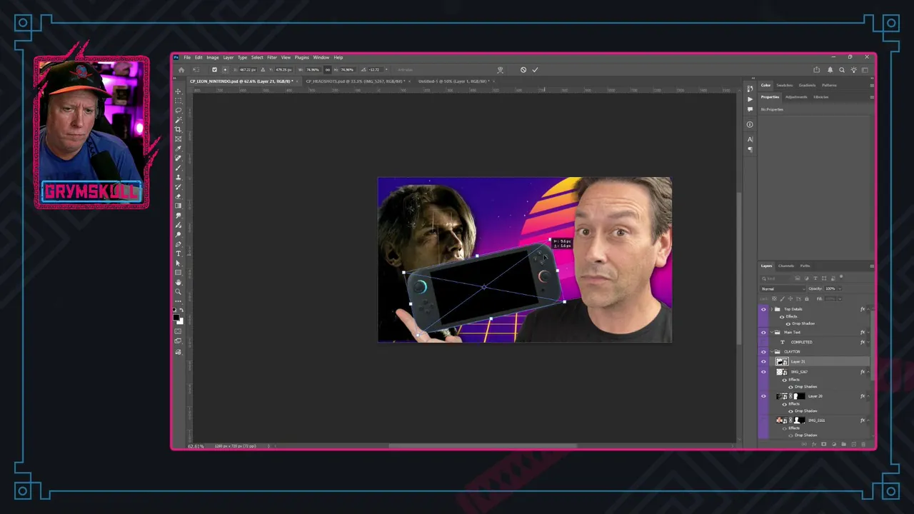Hide the CLAYTON group
Image resolution: width=914 pixels, height=514 pixels.
click(x=764, y=352)
